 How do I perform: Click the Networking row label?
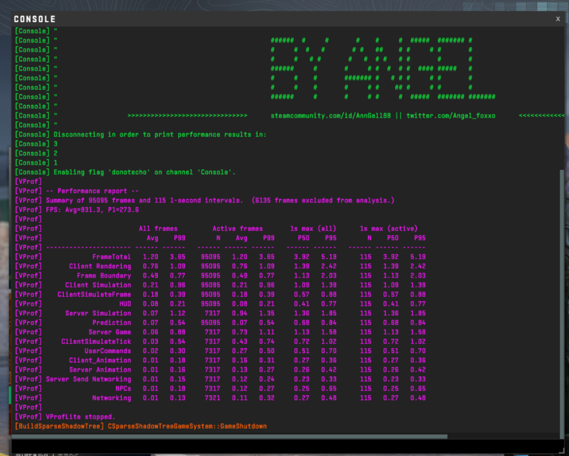tap(111, 398)
